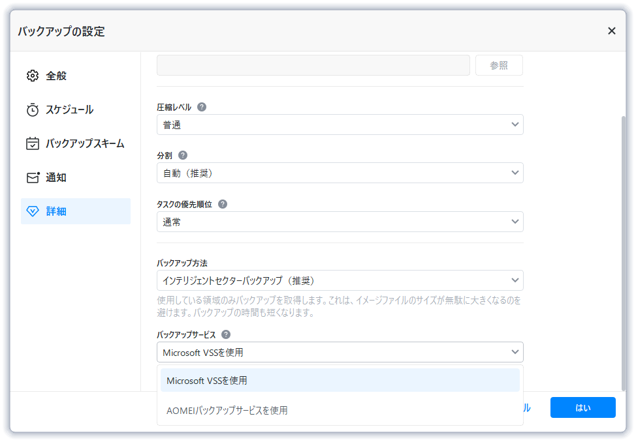Click help icon beside タスクの優先順位

[x=223, y=204]
